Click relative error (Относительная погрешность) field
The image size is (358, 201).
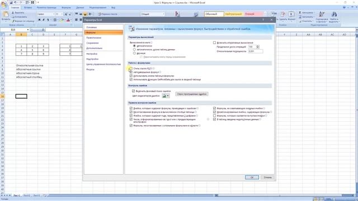click(x=256, y=51)
